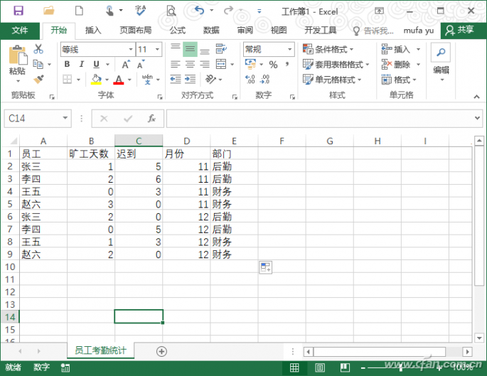Screen dimensions: 487x376
Task: Open the font size dropdown
Action: tap(157, 49)
